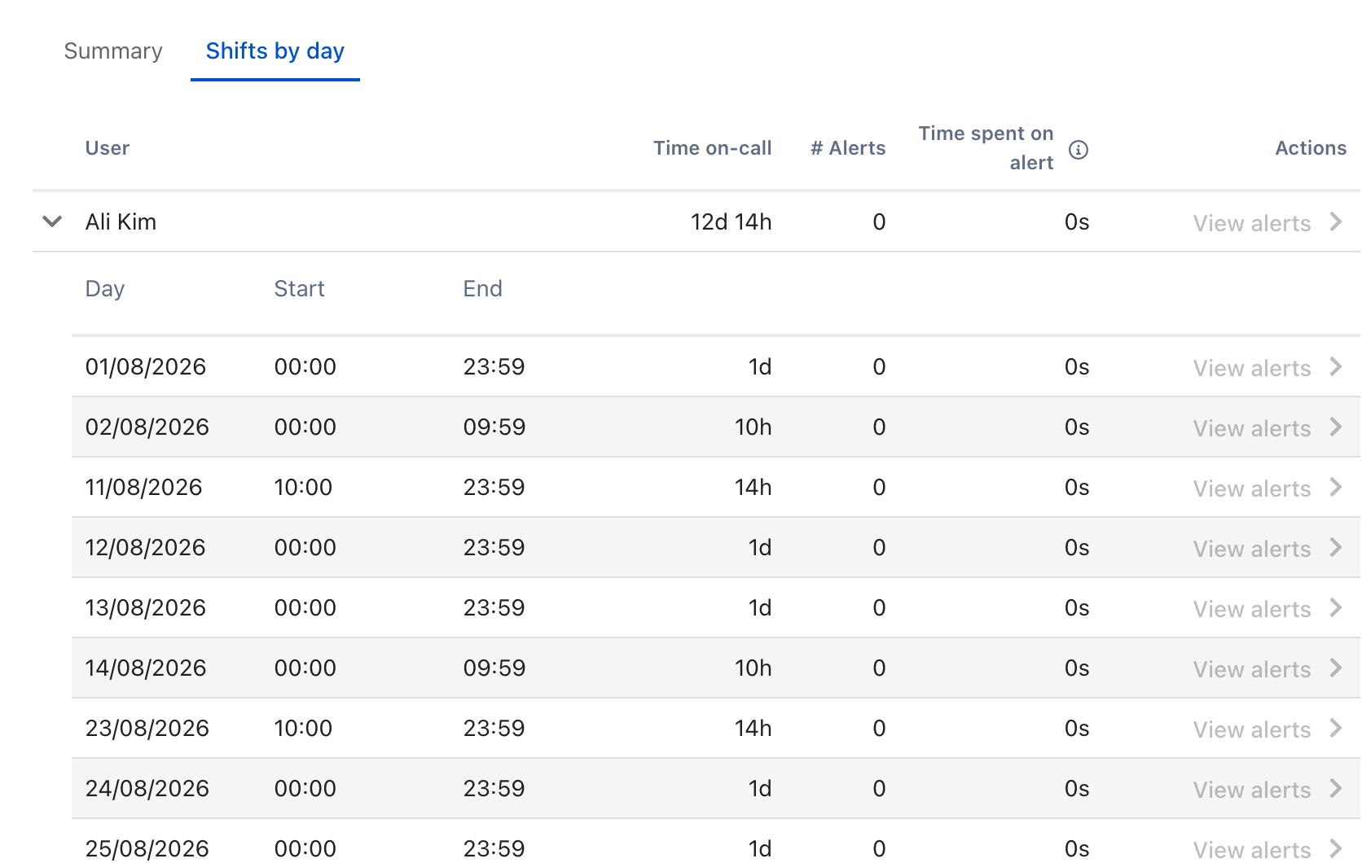Click the 02/08/2026 date cell
Screen dimensions: 1362x863
click(x=147, y=427)
